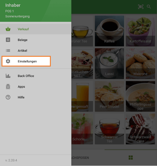Select the Pear Strudel item tile
This screenshot has height=166, width=157.
click(109, 96)
